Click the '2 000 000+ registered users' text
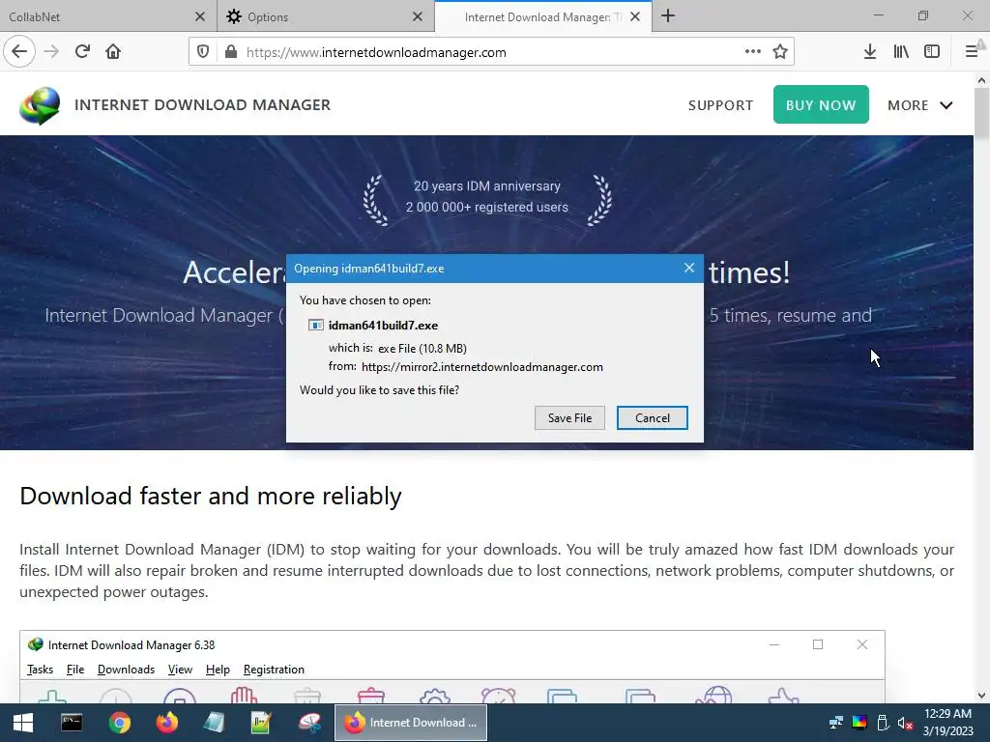The height and width of the screenshot is (742, 990). click(487, 207)
